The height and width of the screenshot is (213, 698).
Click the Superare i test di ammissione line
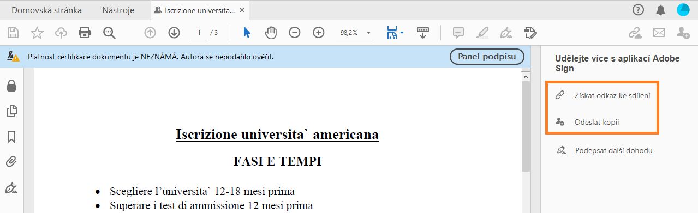211,205
